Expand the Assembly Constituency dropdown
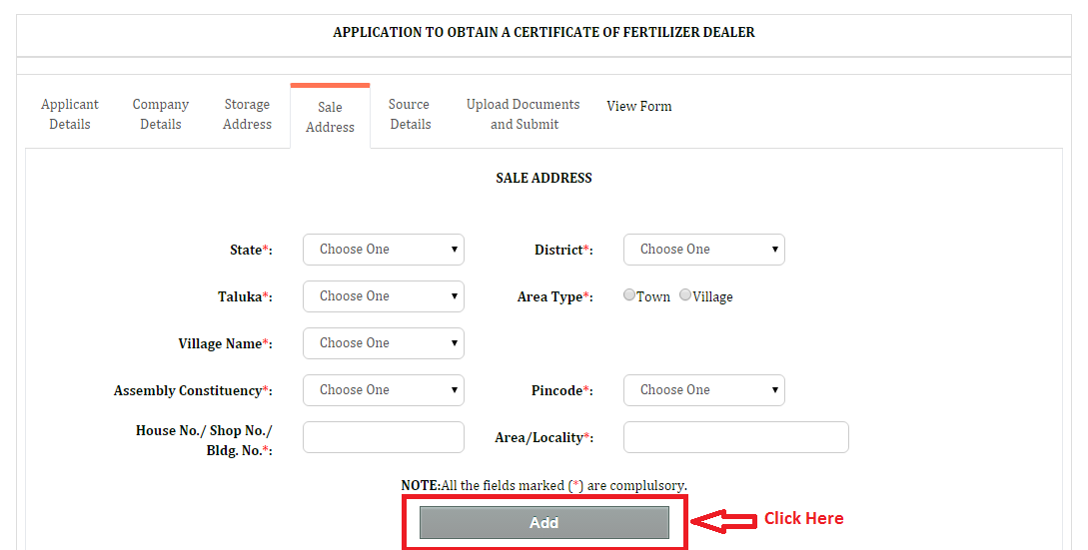1088x550 pixels. pyautogui.click(x=384, y=390)
